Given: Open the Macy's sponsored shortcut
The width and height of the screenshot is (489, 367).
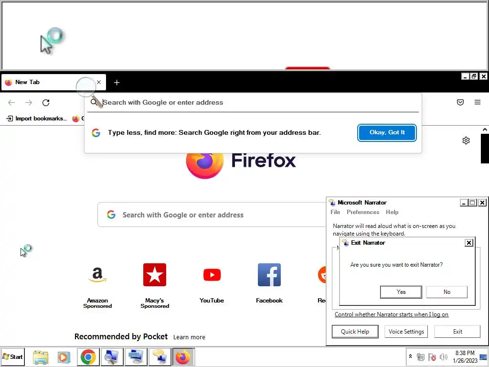Looking at the screenshot, I should coord(155,286).
